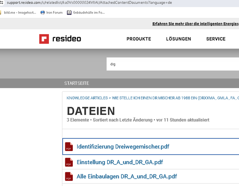
Task: Open Einstellung DR_A_und_DR_GA.pdf link
Action: (119, 162)
